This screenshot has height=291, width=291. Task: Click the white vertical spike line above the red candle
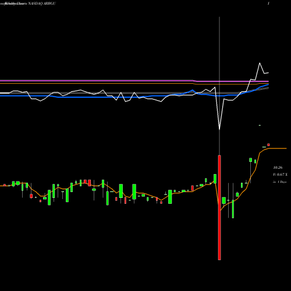(219, 86)
